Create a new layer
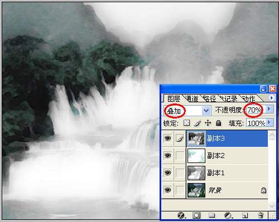Viewport: 279px width, 222px height. (x=245, y=215)
